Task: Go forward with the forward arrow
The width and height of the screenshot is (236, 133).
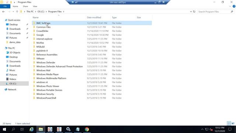Action: pos(9,11)
